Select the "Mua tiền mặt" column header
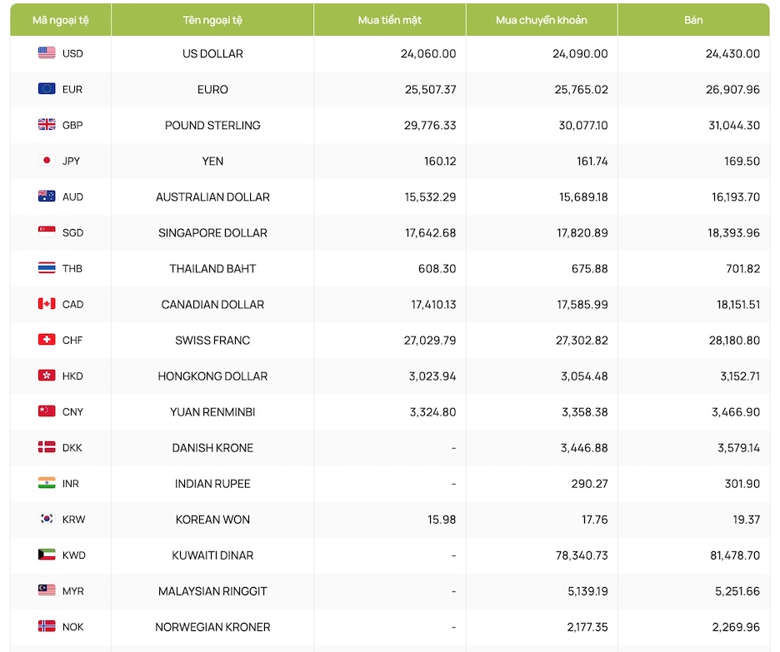 click(x=389, y=20)
